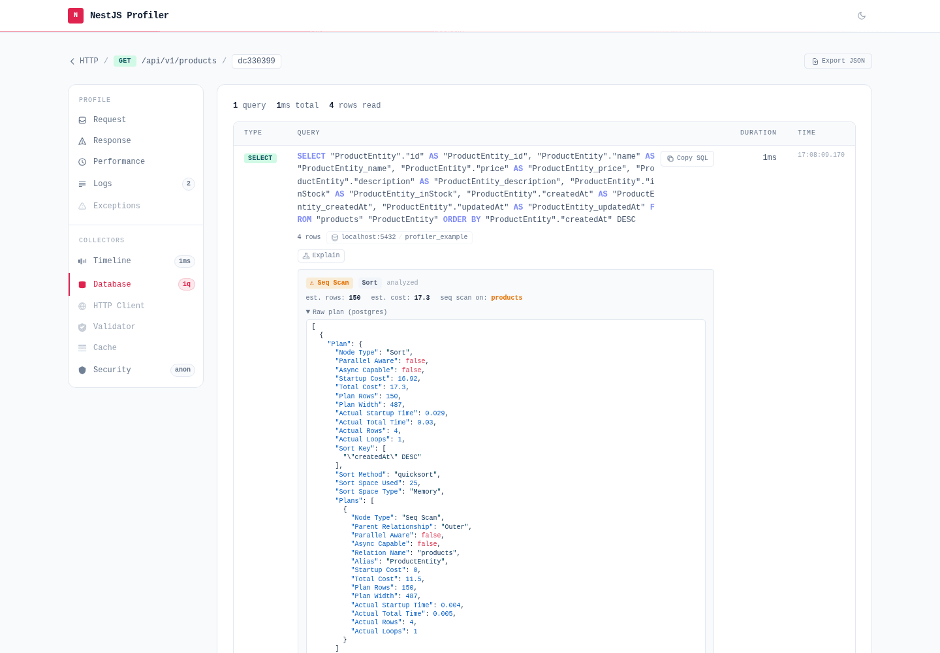Open the Validator collector
The width and height of the screenshot is (940, 653).
[x=136, y=327]
